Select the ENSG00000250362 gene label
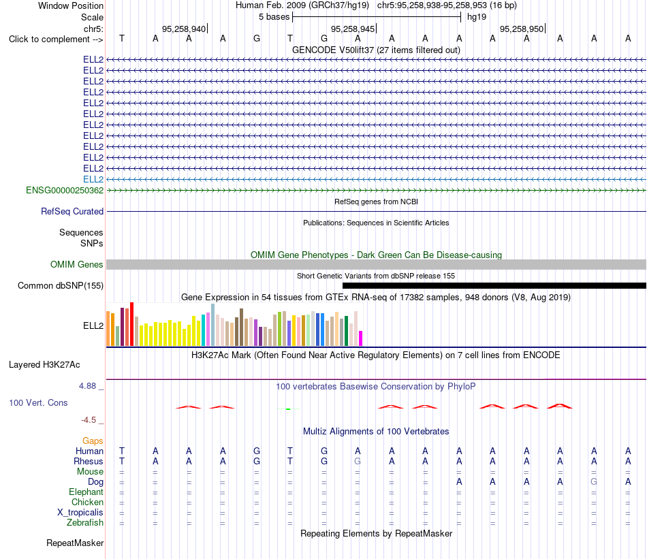This screenshot has height=559, width=647. tap(65, 190)
